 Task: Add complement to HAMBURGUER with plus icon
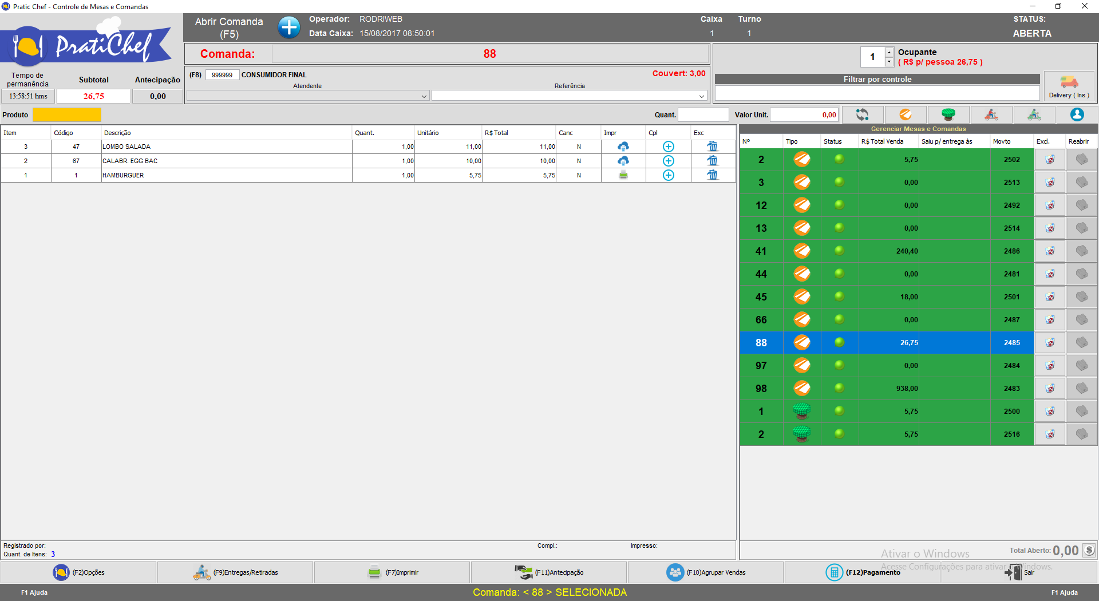pyautogui.click(x=668, y=175)
